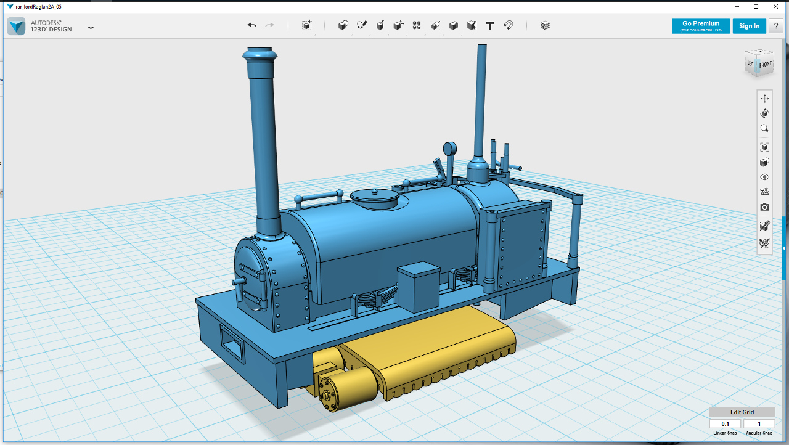789x445 pixels.
Task: Toggle the eye show/hide visibility icon
Action: pos(764,177)
